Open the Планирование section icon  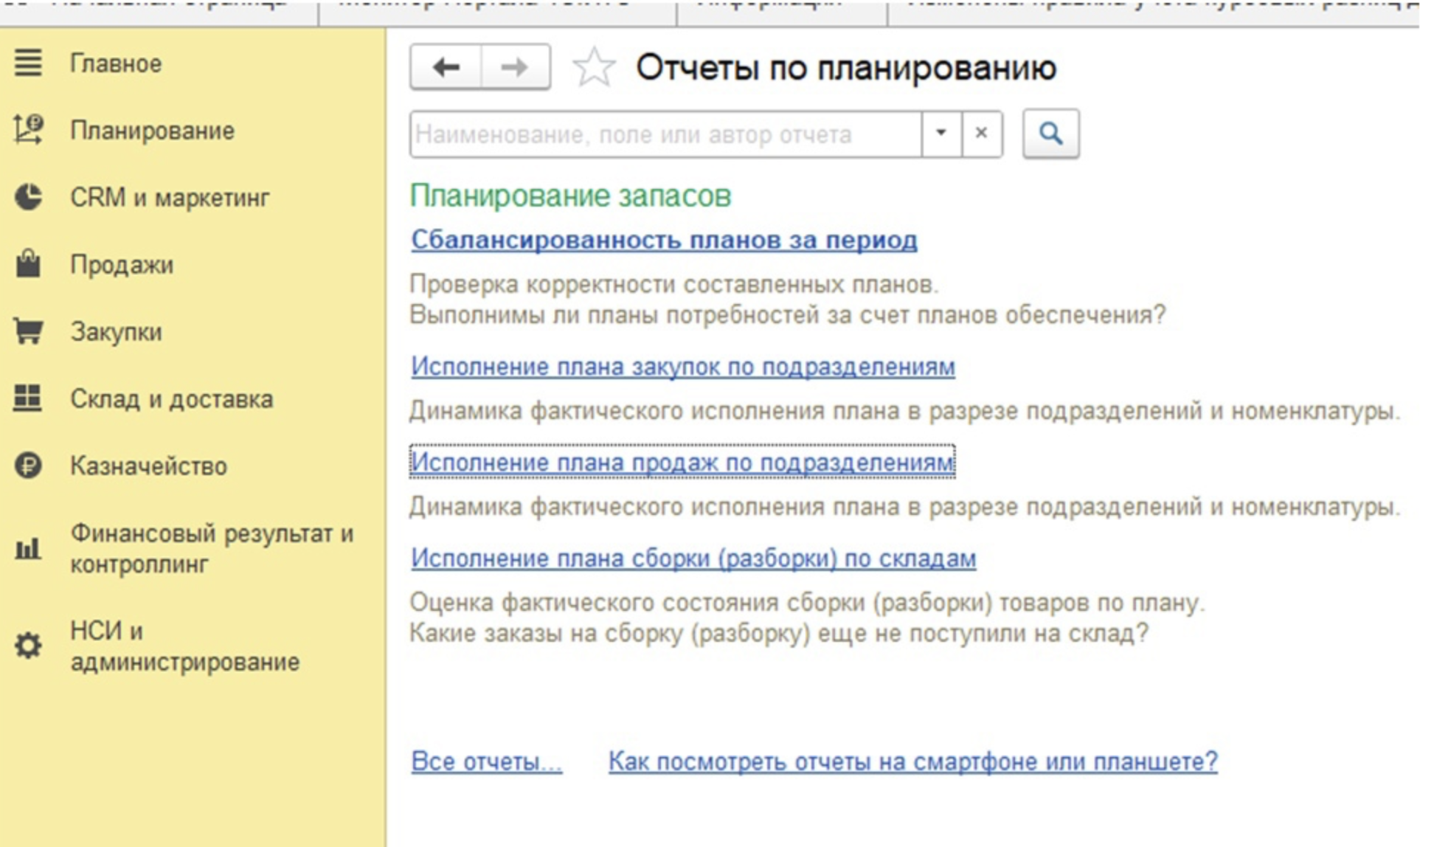tap(28, 130)
